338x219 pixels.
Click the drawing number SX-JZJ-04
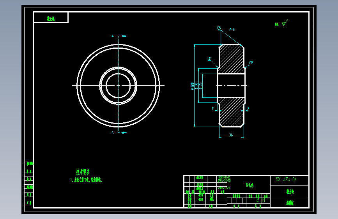point(286,179)
